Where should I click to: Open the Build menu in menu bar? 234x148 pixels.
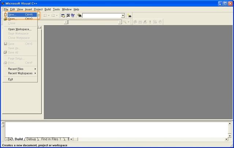[48, 9]
